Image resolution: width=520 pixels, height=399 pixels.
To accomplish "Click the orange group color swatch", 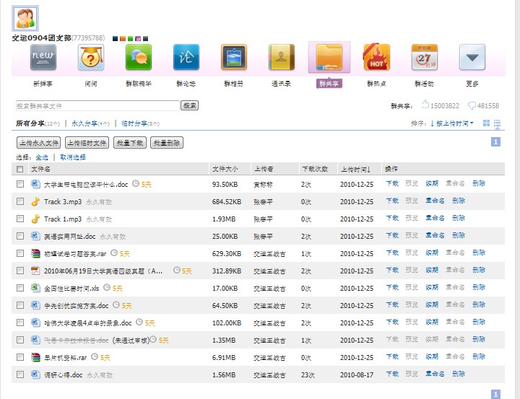I will (123, 38).
